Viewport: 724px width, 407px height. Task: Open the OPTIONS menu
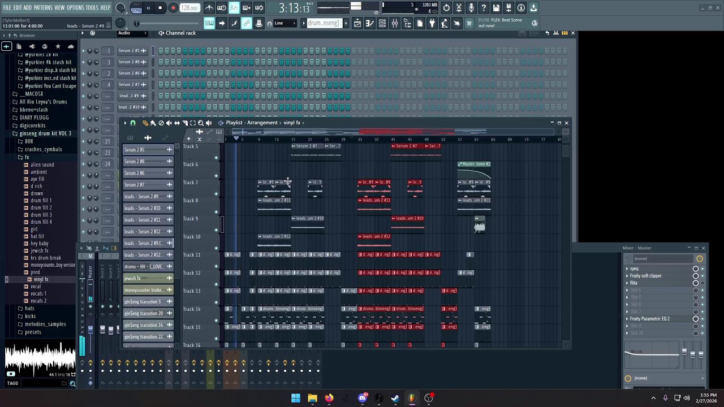click(75, 8)
